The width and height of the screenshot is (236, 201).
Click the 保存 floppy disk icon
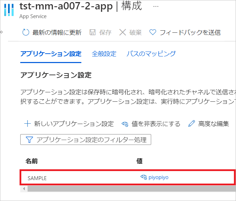point(93,32)
